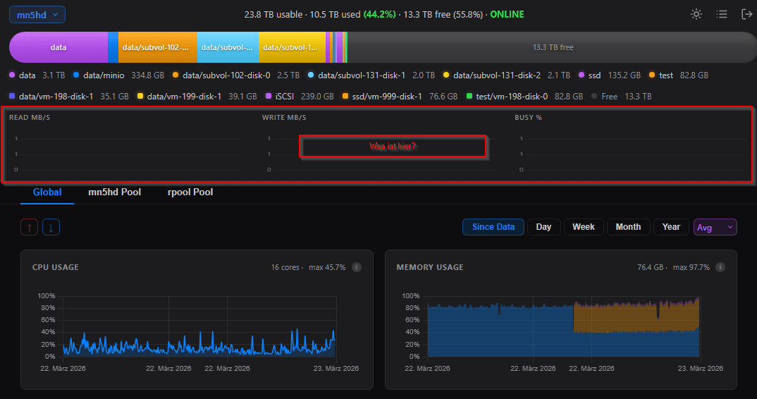Toggle the data/subvol-131-disk-1 legend entry
This screenshot has height=399, width=757.
[x=371, y=75]
